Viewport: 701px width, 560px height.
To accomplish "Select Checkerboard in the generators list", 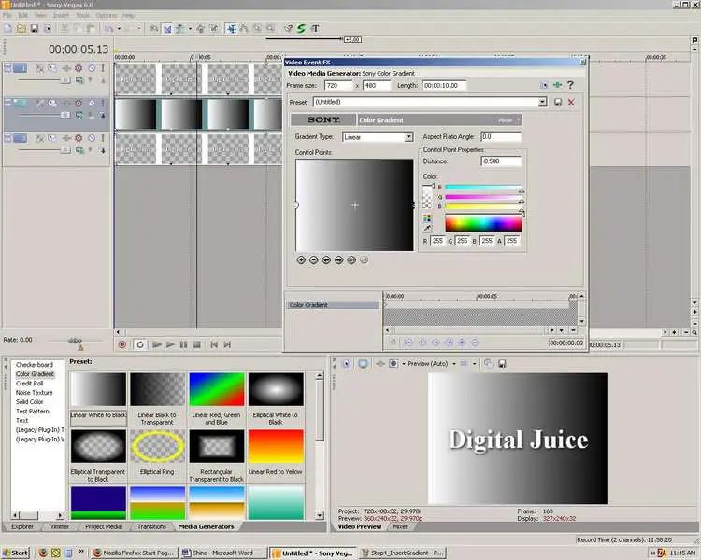I will coord(35,365).
